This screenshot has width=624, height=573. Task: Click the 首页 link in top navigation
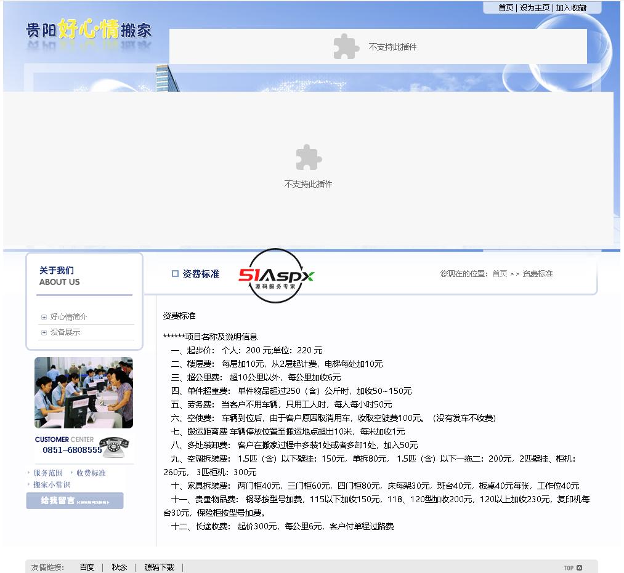coord(506,7)
